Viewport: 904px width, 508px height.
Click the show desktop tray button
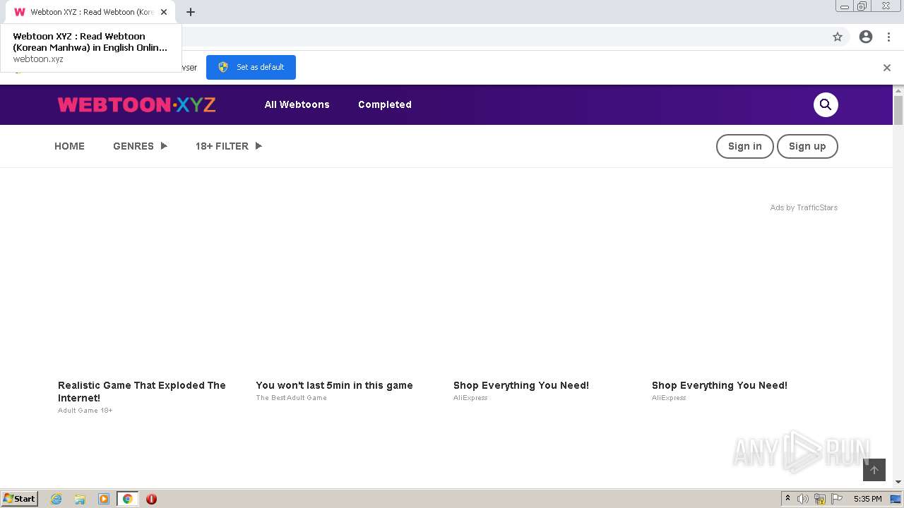(x=896, y=499)
